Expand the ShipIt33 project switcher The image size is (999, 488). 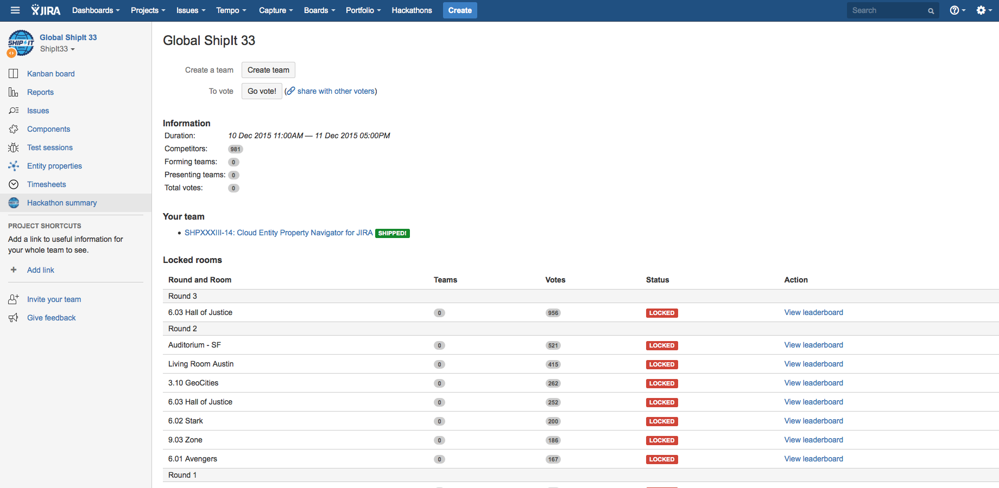tap(57, 49)
